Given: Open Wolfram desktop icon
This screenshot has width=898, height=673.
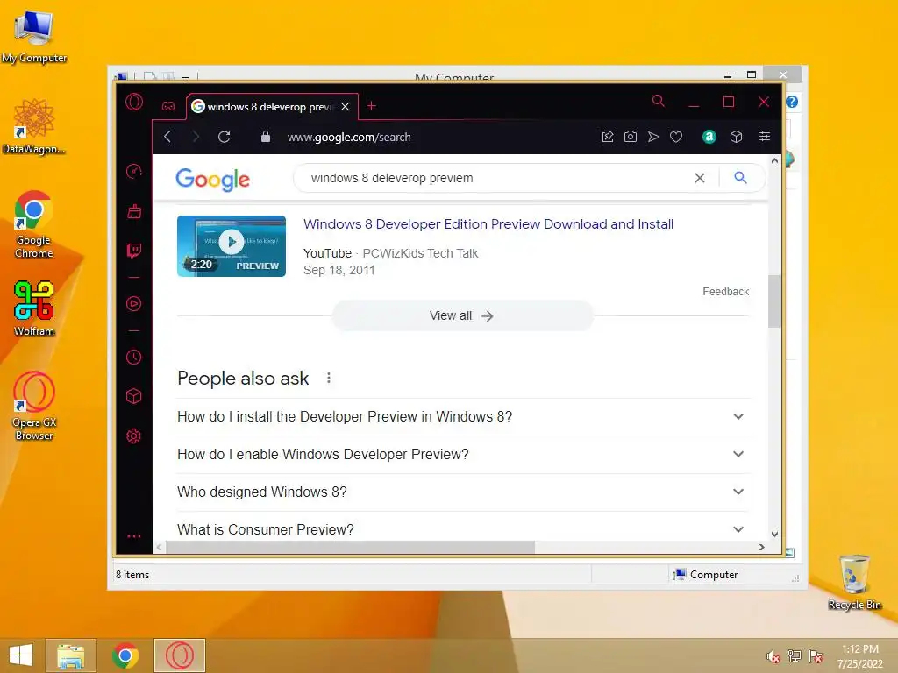Looking at the screenshot, I should (34, 308).
